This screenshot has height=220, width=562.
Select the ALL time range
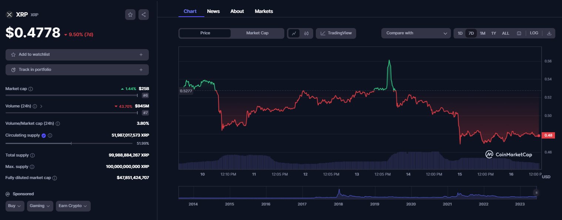click(505, 33)
